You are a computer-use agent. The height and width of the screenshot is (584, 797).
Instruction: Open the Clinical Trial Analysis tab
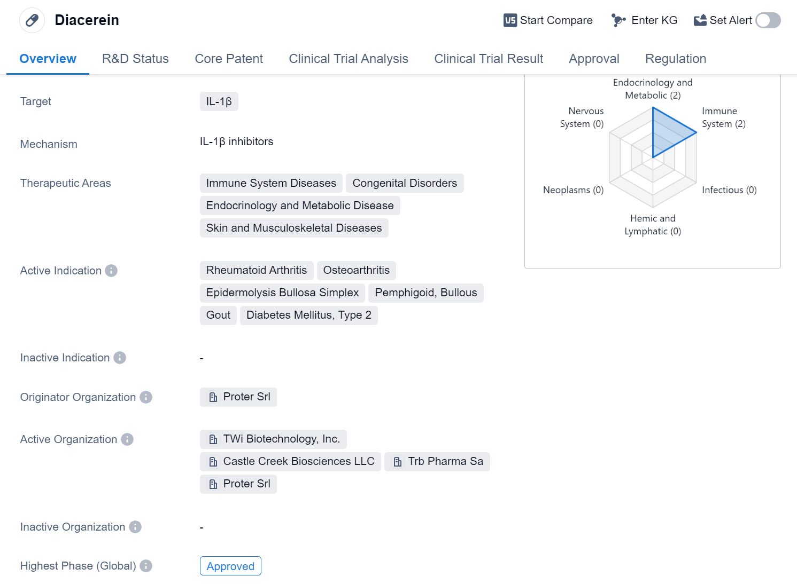pyautogui.click(x=349, y=59)
